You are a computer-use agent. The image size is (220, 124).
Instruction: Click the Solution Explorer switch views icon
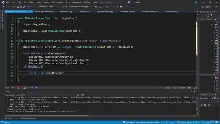pos(211,15)
